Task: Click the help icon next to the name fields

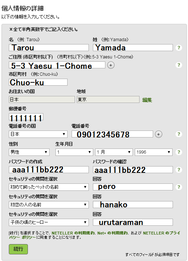Action: click(x=179, y=48)
